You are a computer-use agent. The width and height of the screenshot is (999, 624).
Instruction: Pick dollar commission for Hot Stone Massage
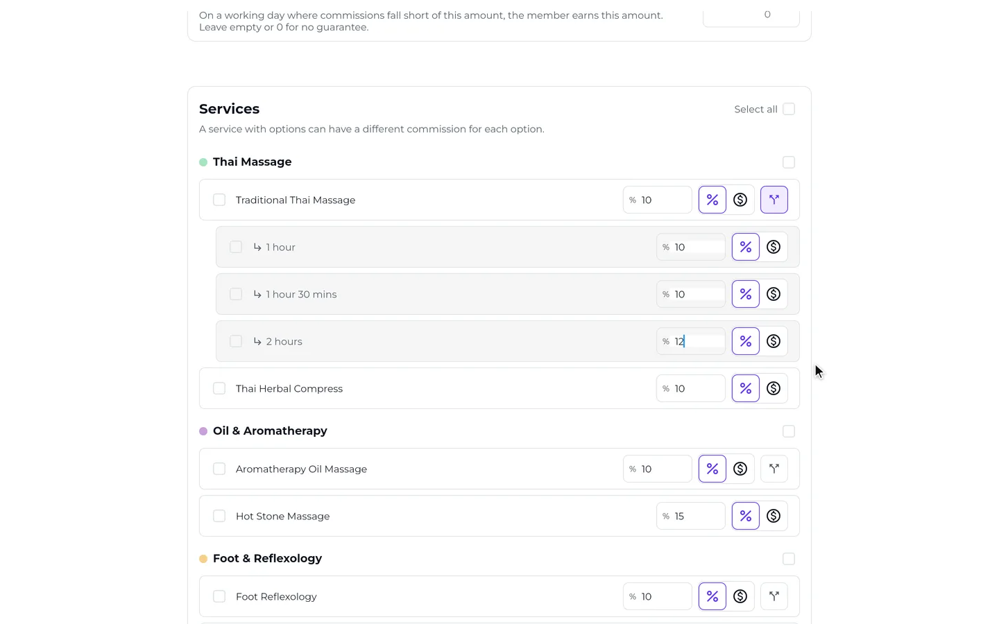coord(774,516)
